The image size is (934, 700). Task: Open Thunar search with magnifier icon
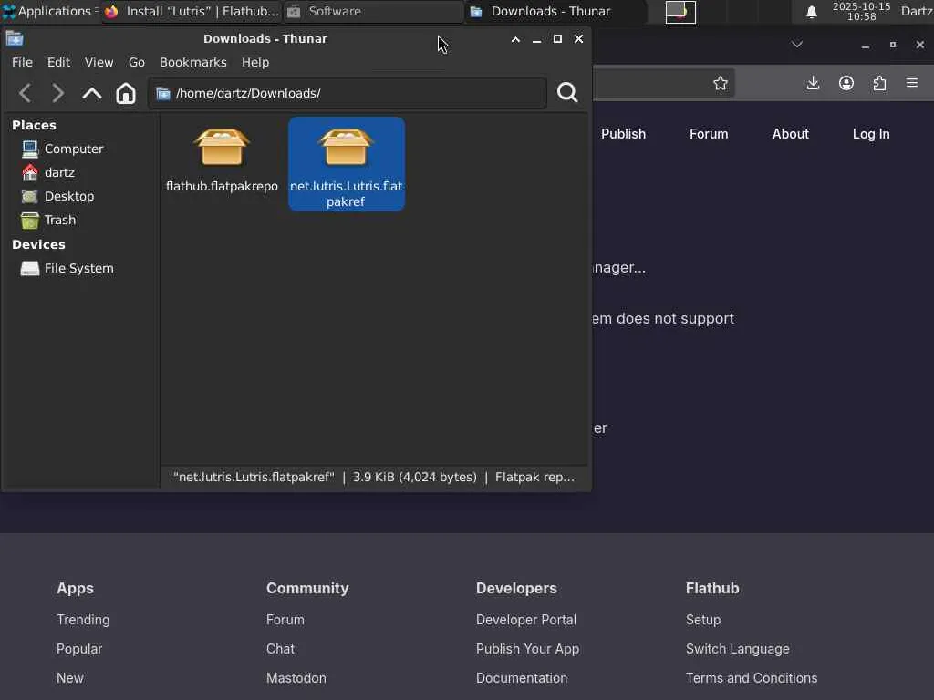point(567,92)
